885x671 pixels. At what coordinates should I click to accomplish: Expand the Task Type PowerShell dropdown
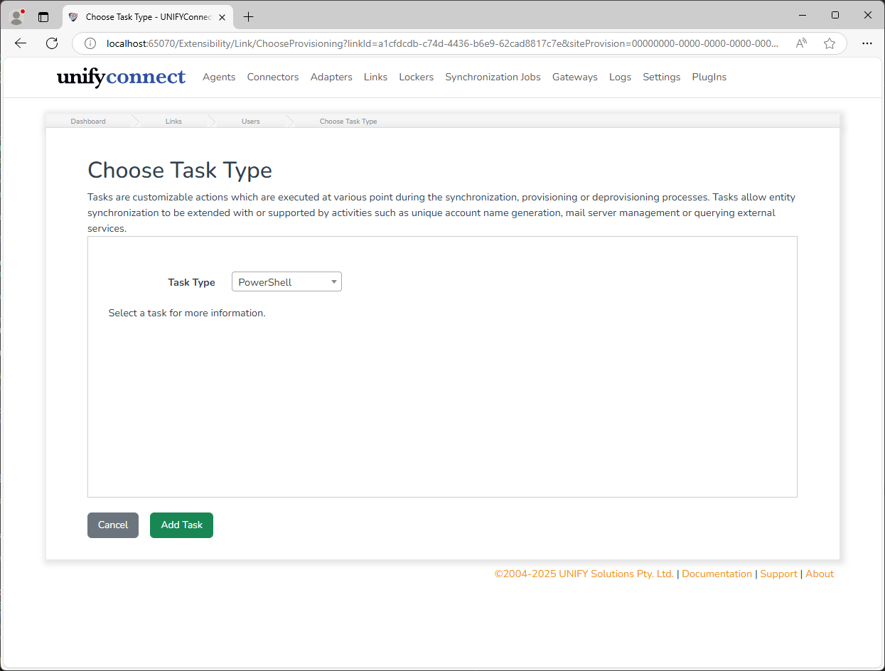pos(286,282)
